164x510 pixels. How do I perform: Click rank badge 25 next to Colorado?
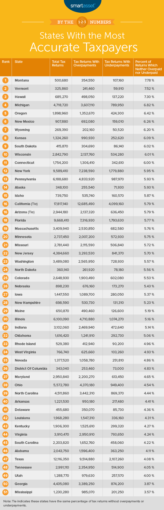point(6,278)
